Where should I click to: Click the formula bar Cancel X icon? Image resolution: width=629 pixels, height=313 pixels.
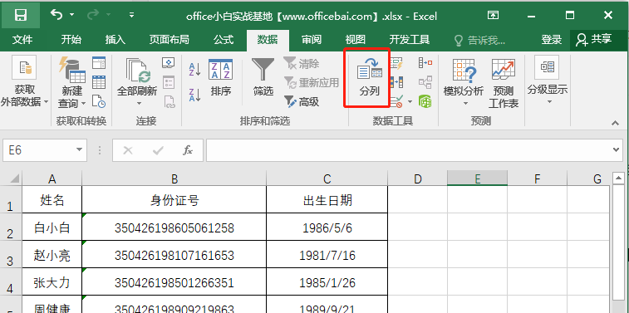click(128, 150)
